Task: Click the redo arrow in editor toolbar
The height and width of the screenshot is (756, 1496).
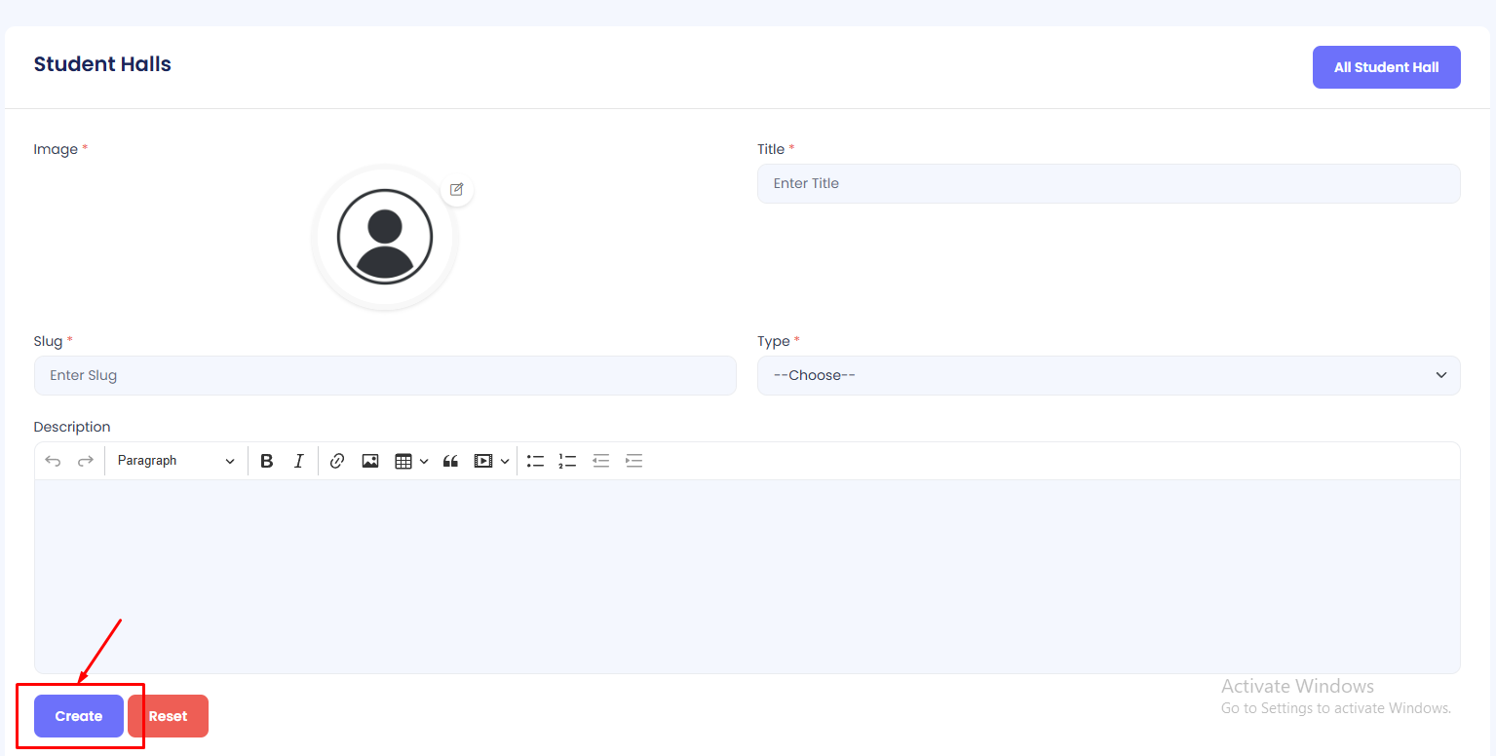Action: 86,461
